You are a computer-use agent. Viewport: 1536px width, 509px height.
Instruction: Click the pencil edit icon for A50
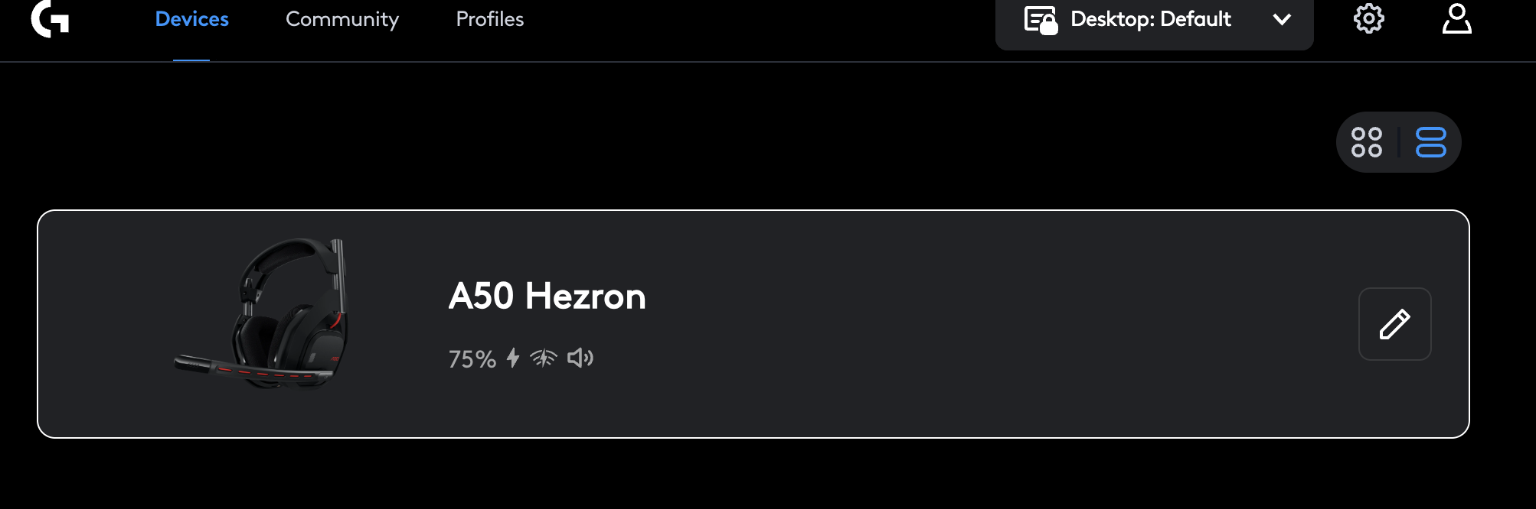(x=1394, y=324)
